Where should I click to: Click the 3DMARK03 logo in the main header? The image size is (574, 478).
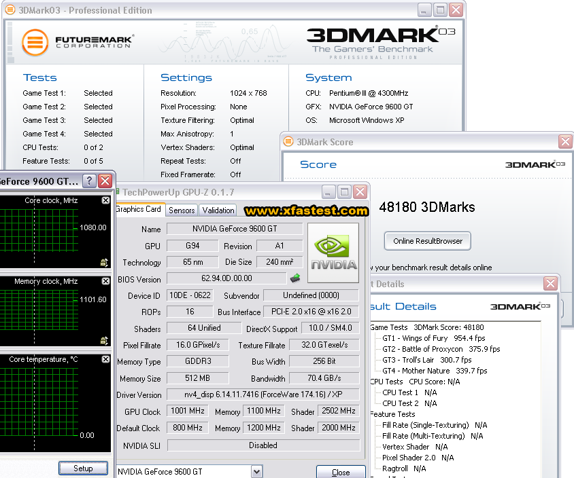pos(381,43)
